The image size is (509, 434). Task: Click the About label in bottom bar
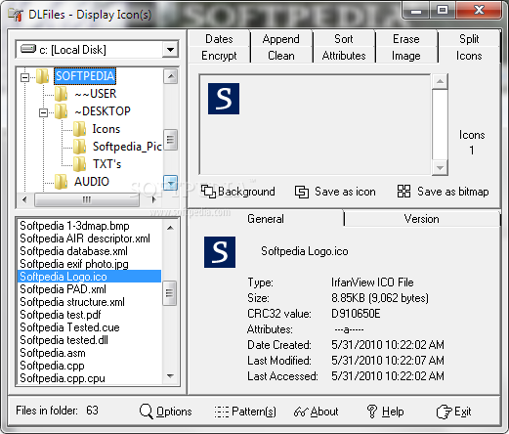pyautogui.click(x=324, y=412)
